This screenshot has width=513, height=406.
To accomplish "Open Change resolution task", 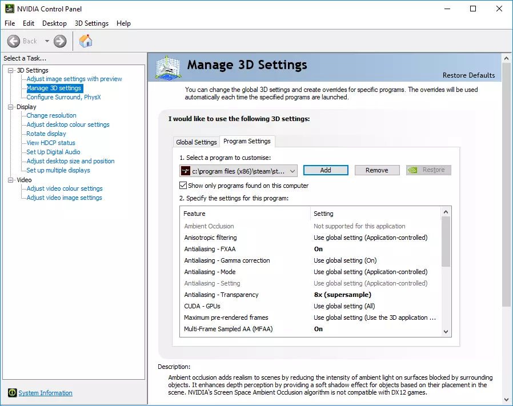I will (x=51, y=115).
